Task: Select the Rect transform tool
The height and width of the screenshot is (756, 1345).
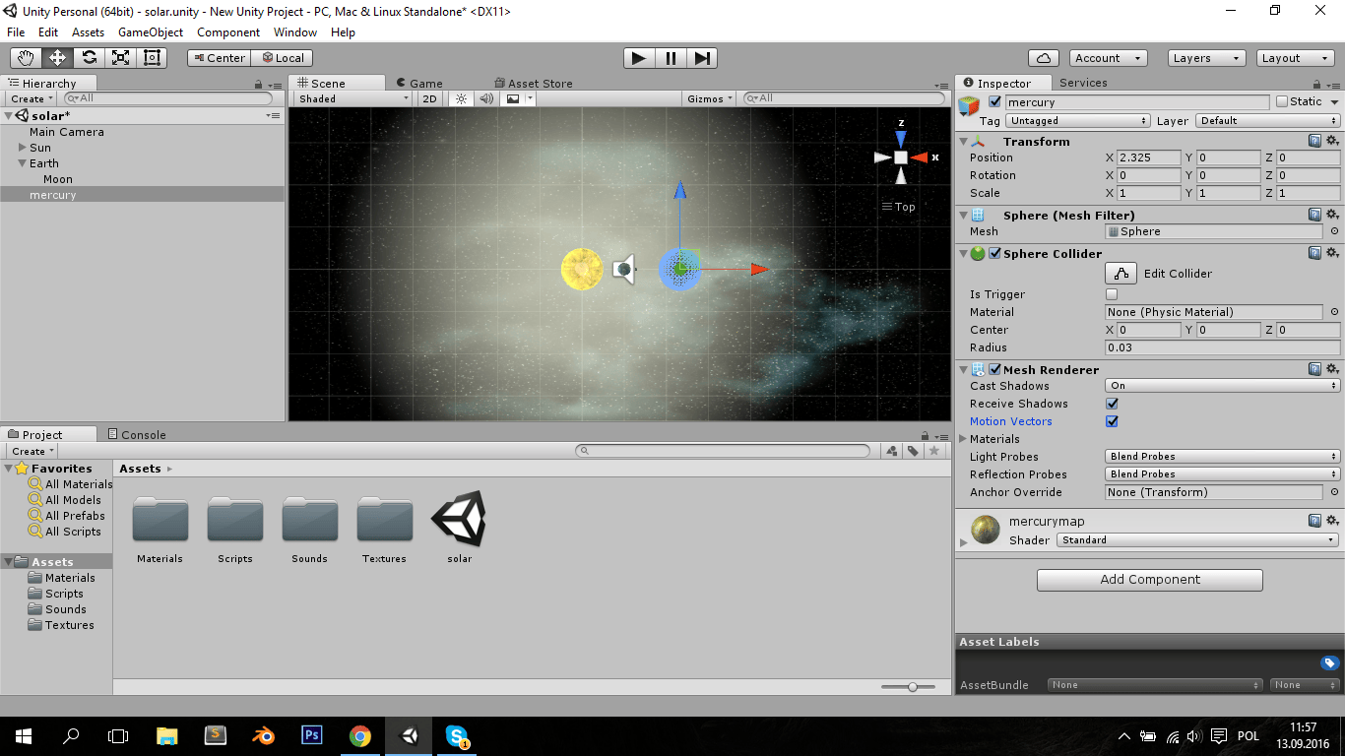Action: (x=152, y=58)
